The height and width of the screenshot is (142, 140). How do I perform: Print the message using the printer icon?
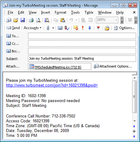[x=31, y=20]
